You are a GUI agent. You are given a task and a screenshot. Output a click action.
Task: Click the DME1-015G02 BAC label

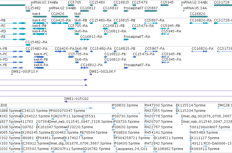(x=77, y=99)
